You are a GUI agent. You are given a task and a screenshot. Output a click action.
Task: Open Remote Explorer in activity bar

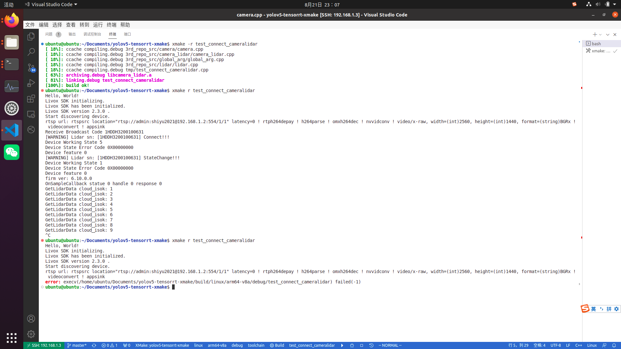click(x=31, y=114)
